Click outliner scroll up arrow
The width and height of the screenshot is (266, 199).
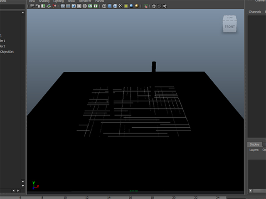coord(23,13)
